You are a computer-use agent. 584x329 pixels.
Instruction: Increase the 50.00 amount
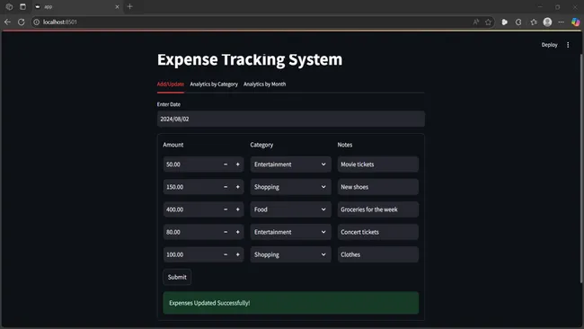click(x=237, y=164)
